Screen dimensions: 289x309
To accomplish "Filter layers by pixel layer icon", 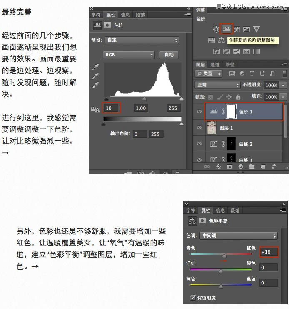I will [x=232, y=74].
